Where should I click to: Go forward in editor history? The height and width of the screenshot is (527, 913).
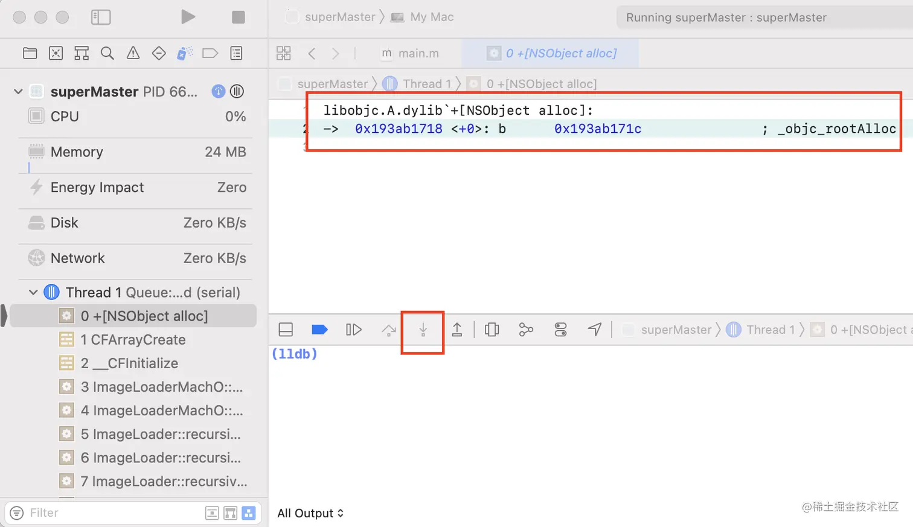(336, 53)
